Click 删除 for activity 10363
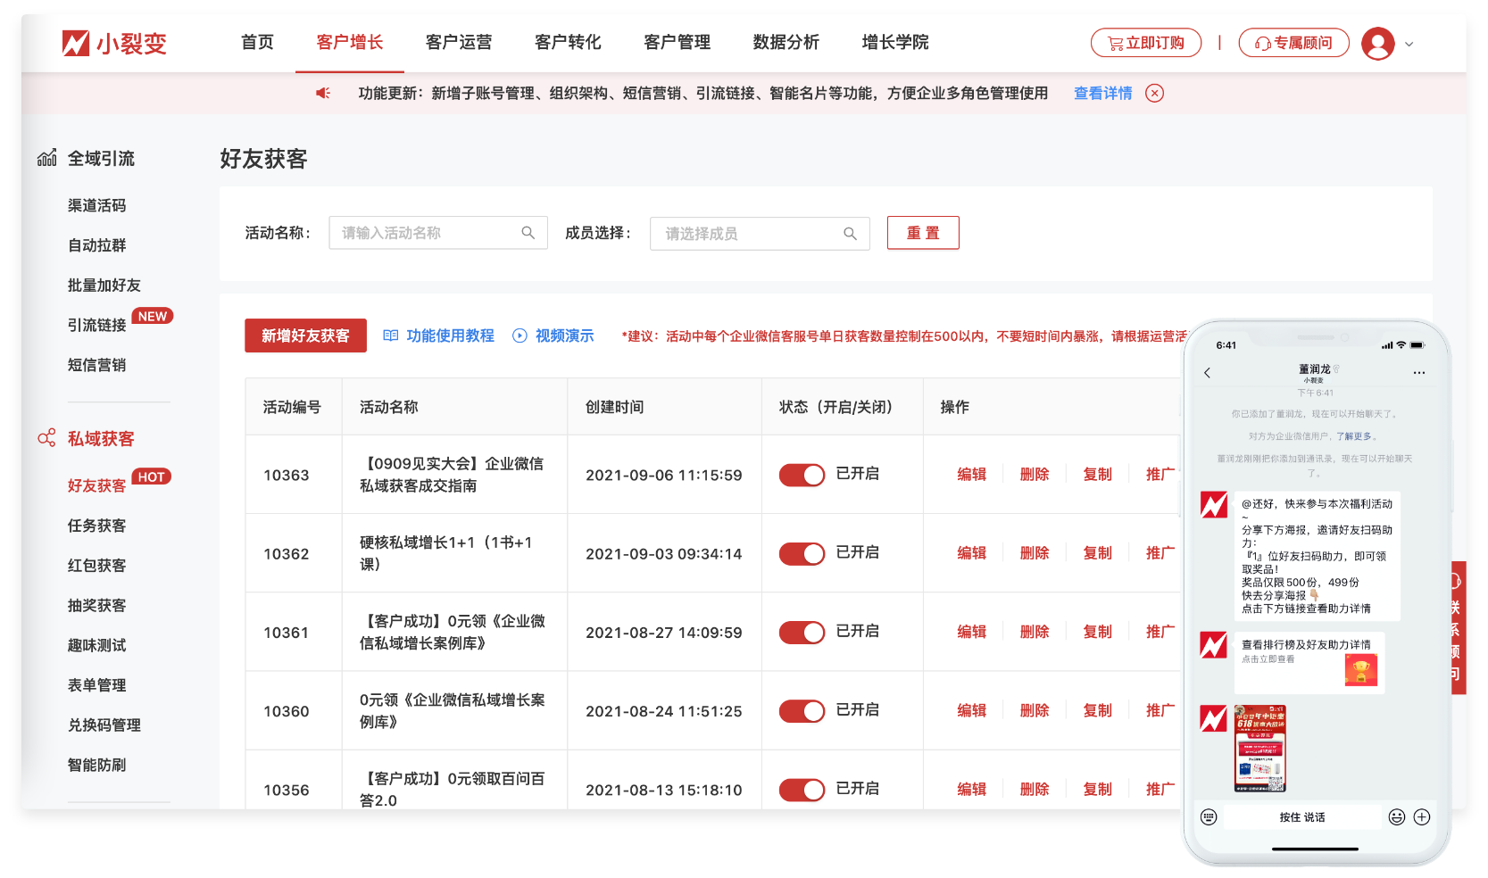The height and width of the screenshot is (878, 1488). pos(1035,475)
